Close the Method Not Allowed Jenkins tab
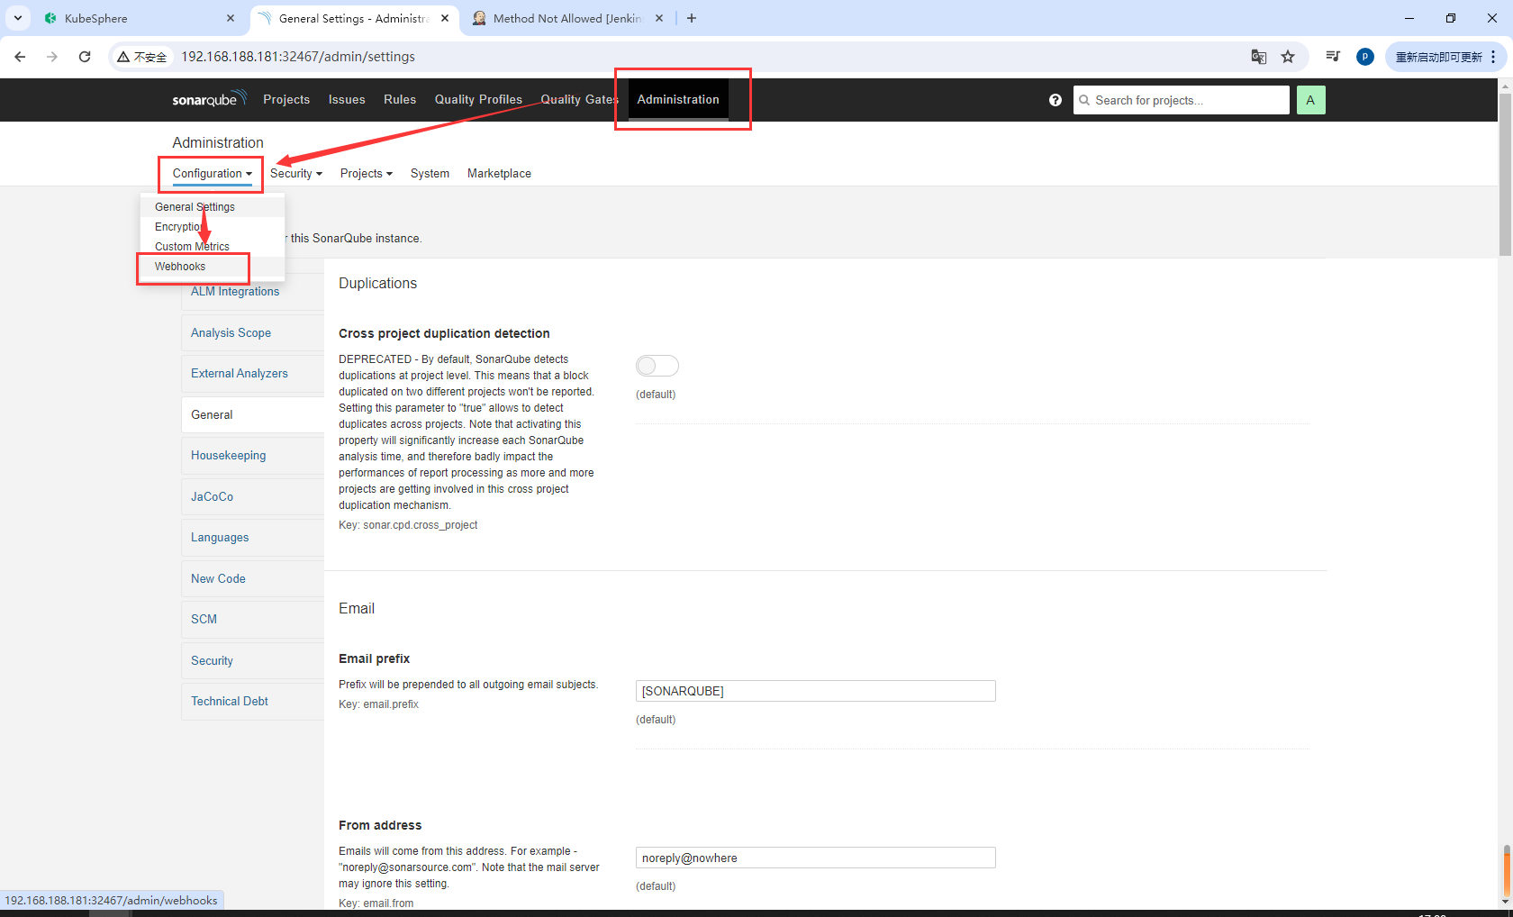Viewport: 1513px width, 917px height. pos(659,18)
